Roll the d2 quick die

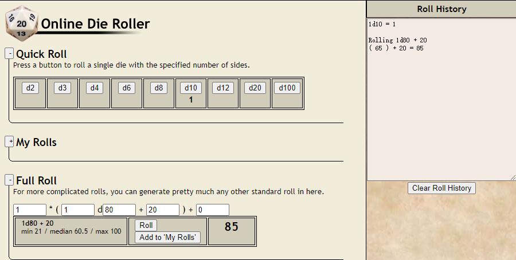point(30,88)
